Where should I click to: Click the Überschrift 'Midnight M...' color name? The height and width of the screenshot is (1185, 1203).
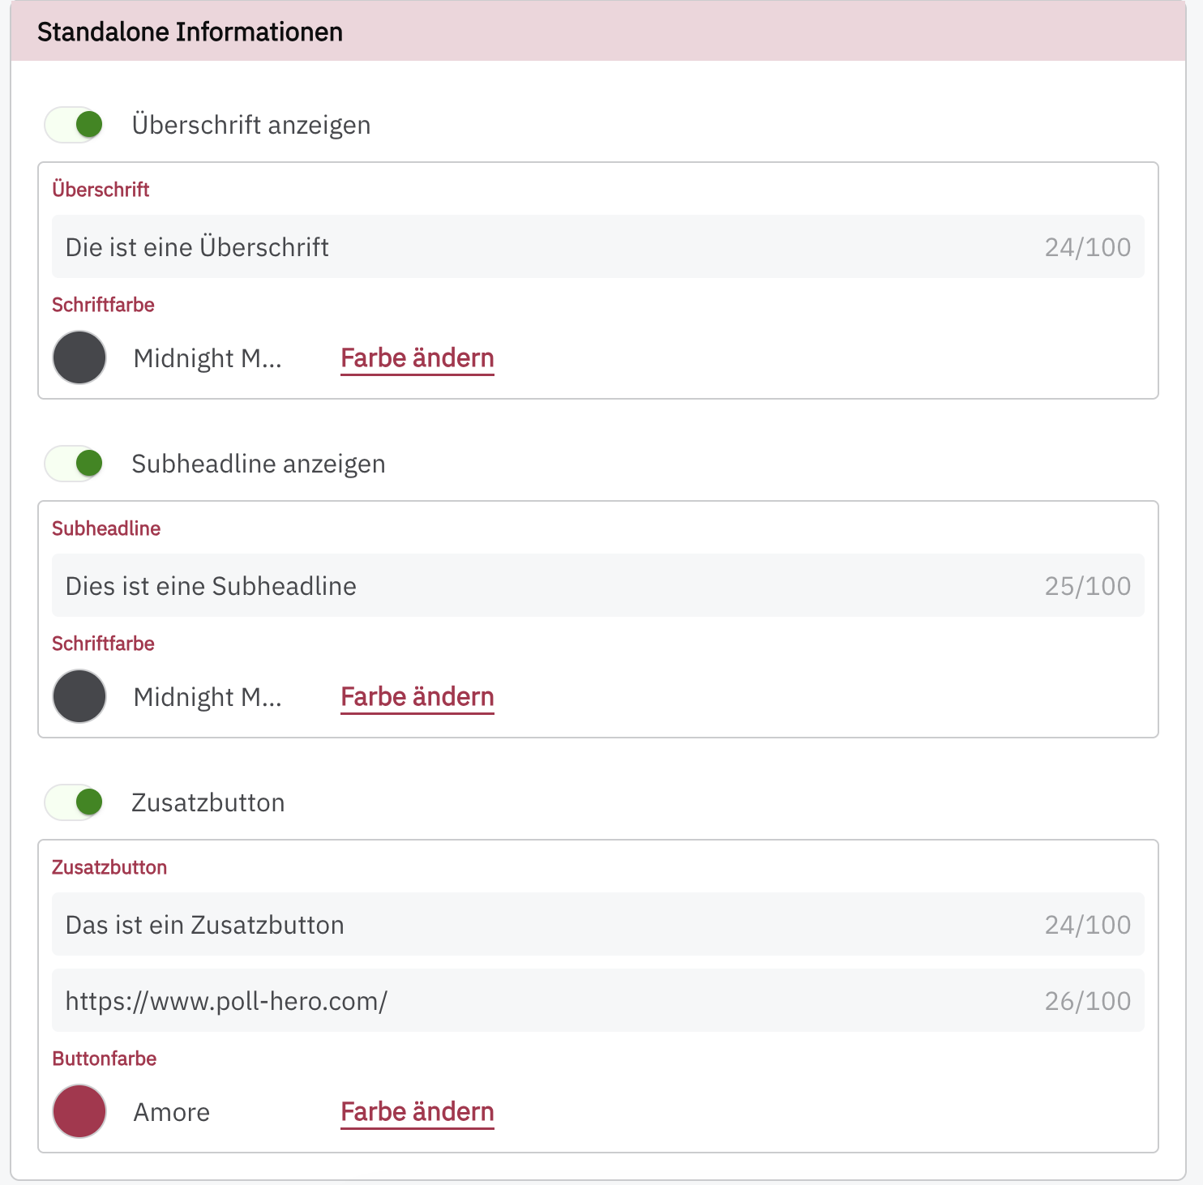click(208, 357)
